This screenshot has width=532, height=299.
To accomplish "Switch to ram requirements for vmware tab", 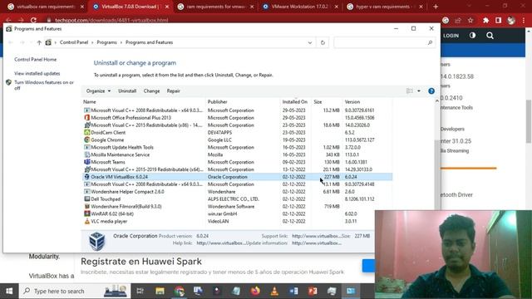I will 215,7.
